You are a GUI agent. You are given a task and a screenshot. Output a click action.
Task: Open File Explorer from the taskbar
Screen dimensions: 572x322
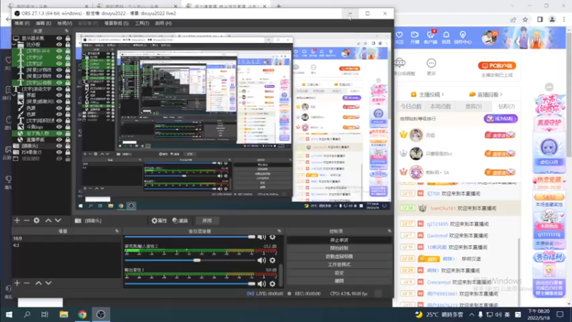tap(64, 314)
